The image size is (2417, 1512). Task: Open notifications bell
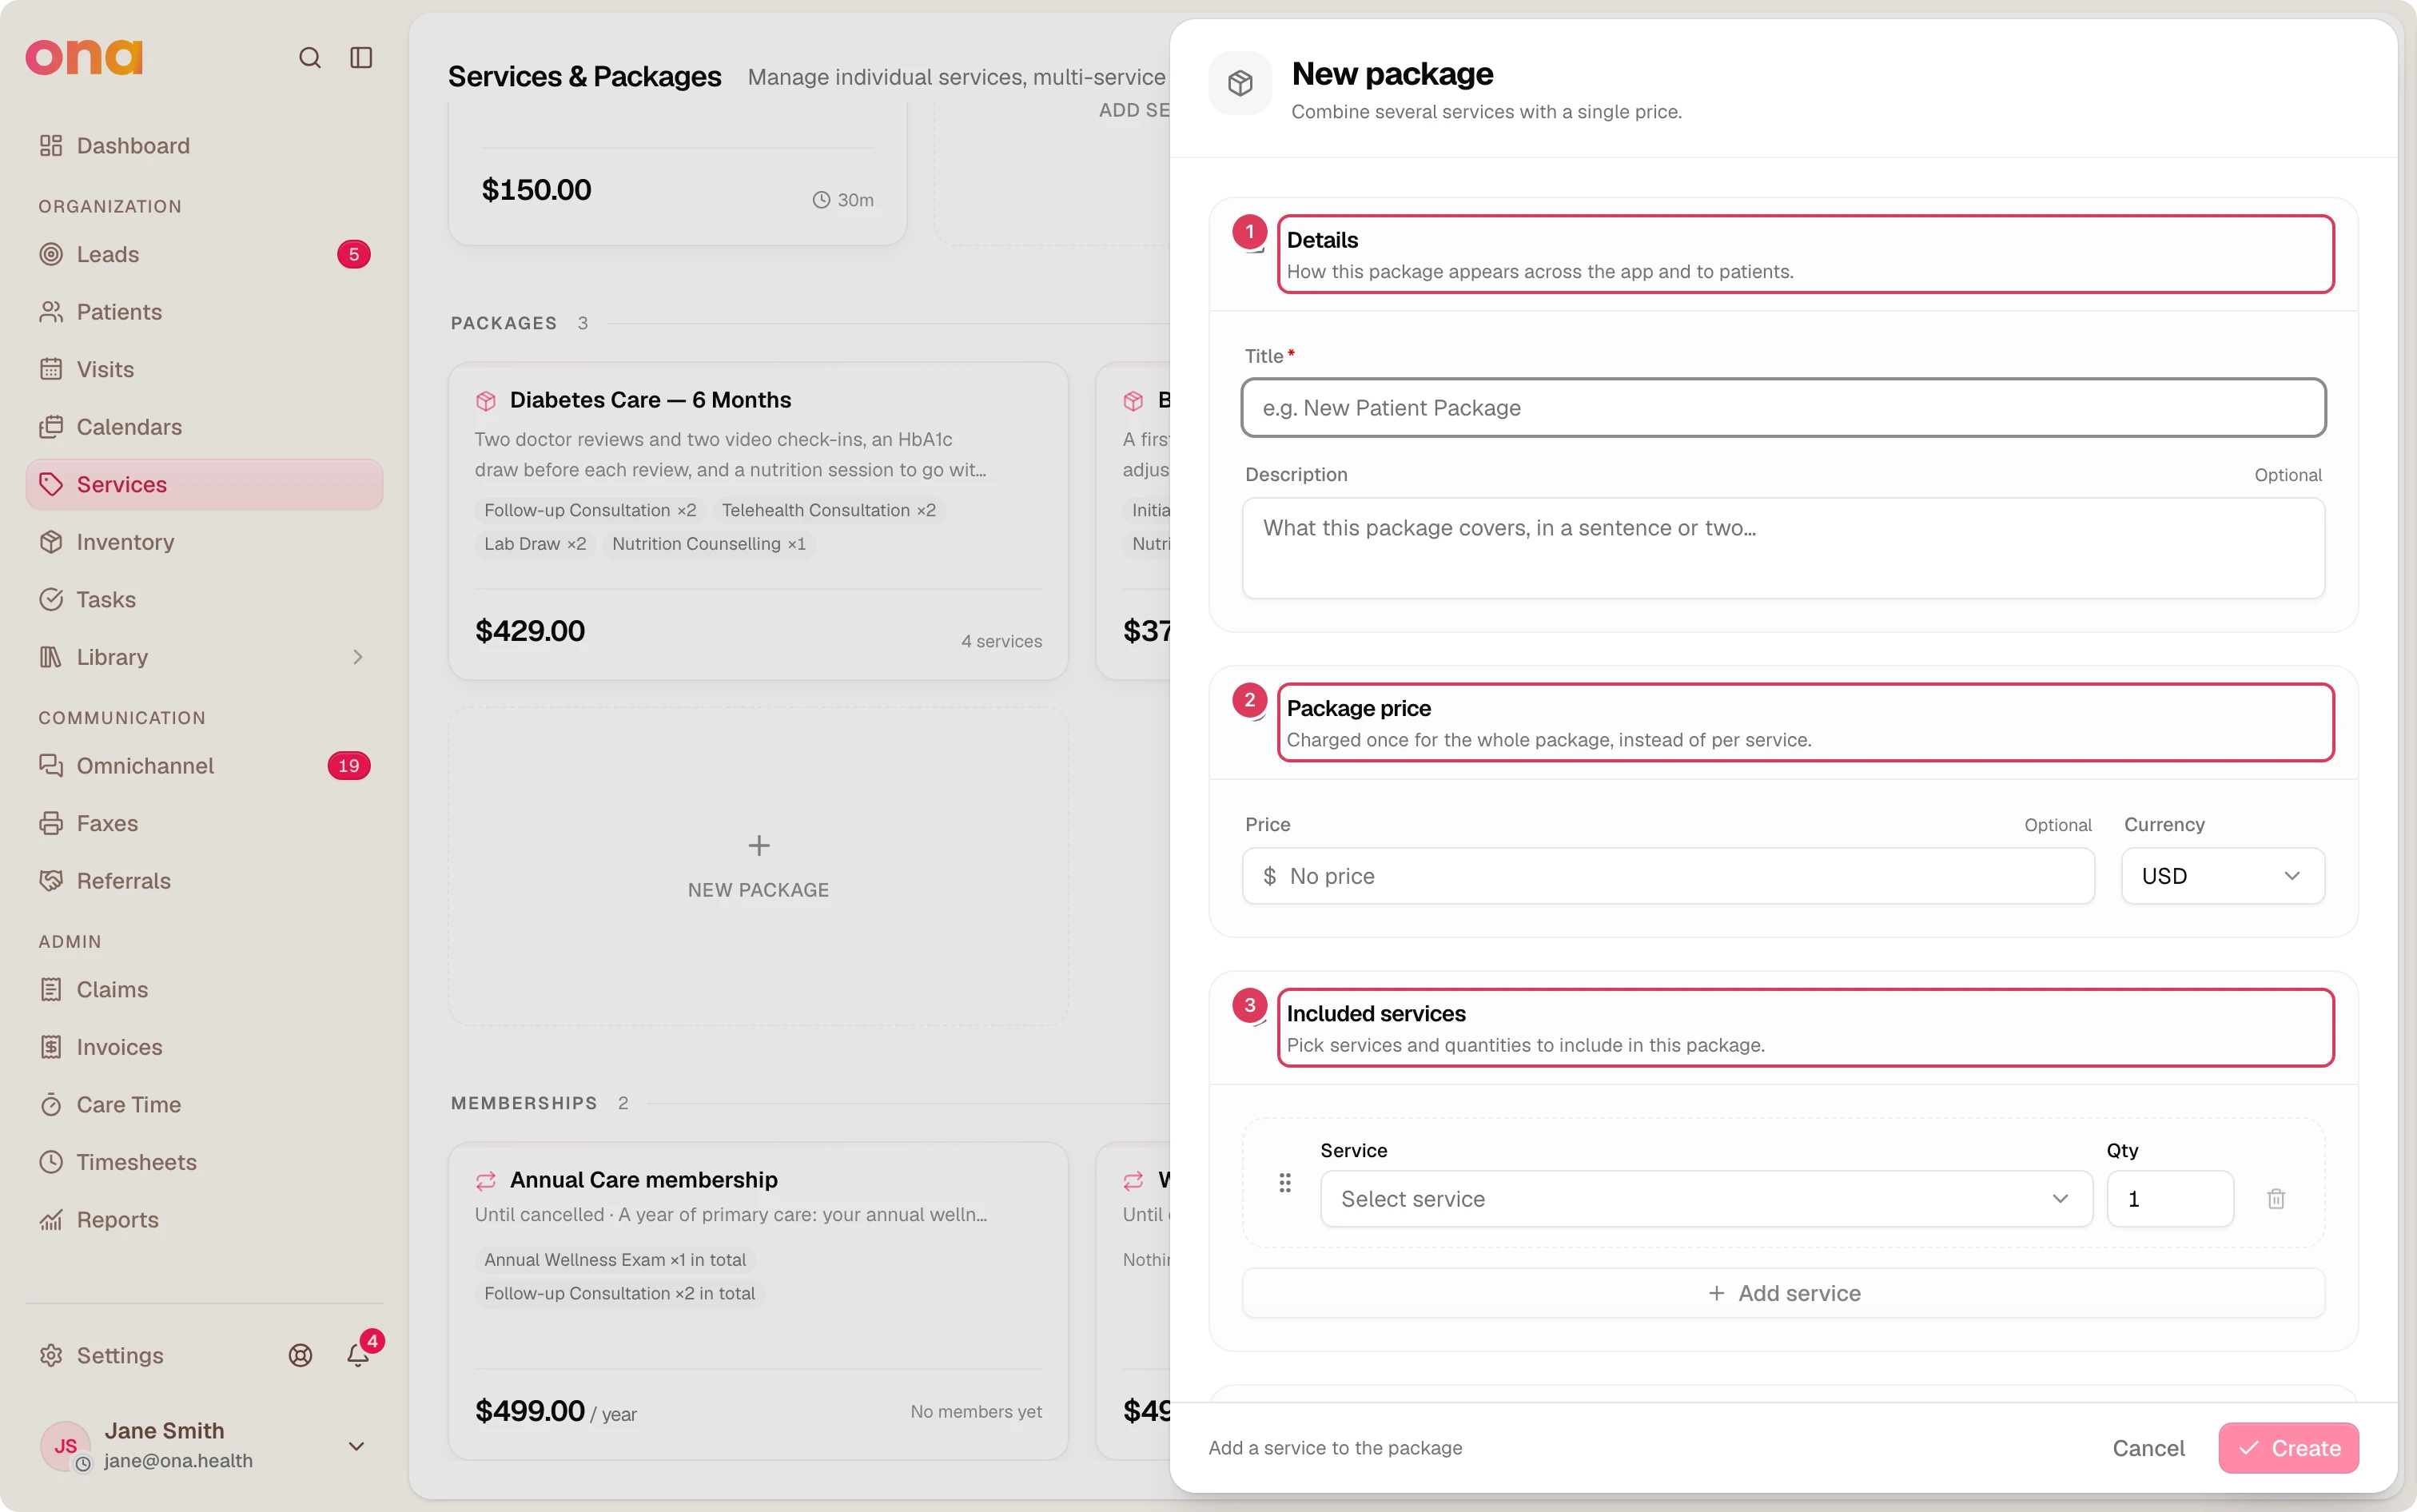click(358, 1355)
